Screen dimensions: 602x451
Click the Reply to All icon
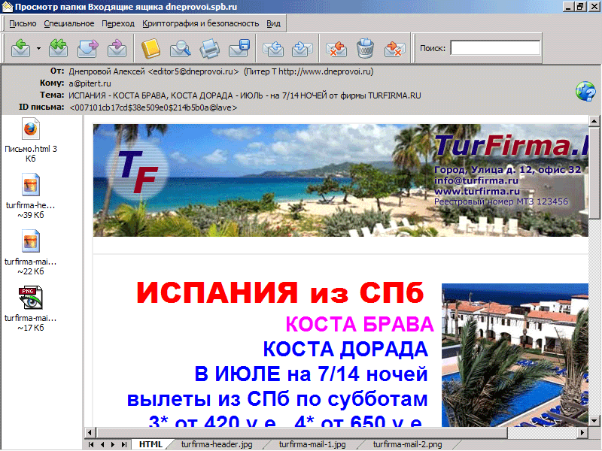58,49
